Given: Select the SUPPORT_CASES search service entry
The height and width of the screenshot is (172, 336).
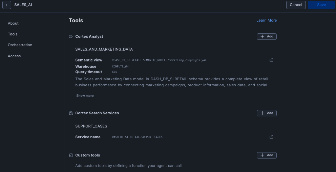Looking at the screenshot, I should [x=91, y=126].
